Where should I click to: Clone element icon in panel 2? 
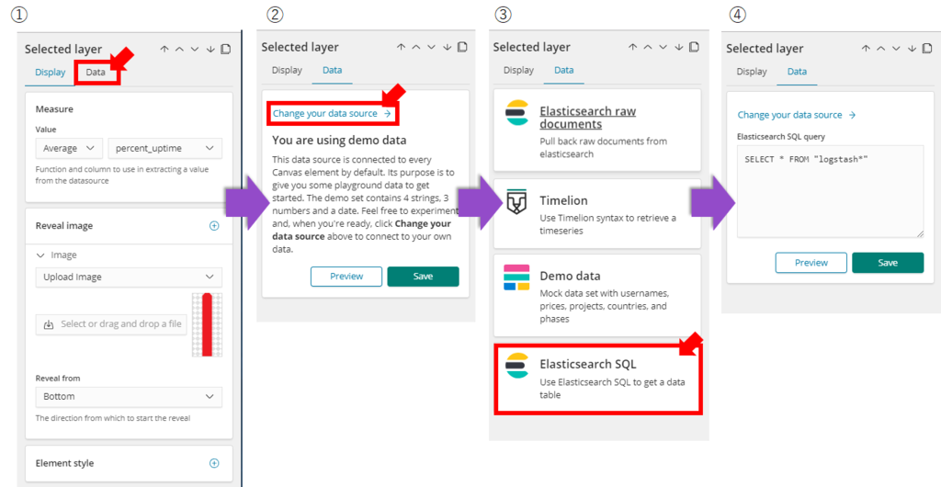462,47
